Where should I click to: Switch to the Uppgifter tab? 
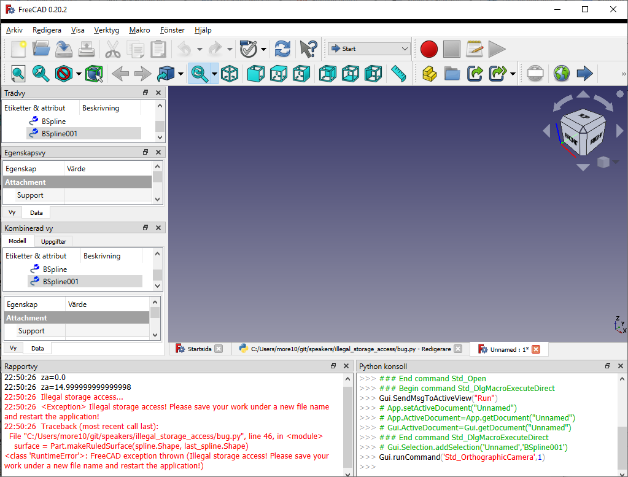53,241
